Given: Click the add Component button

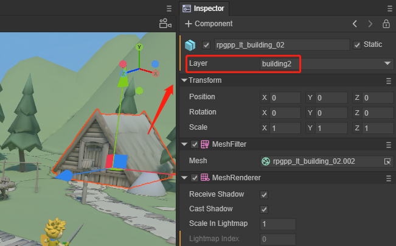Looking at the screenshot, I should 209,24.
